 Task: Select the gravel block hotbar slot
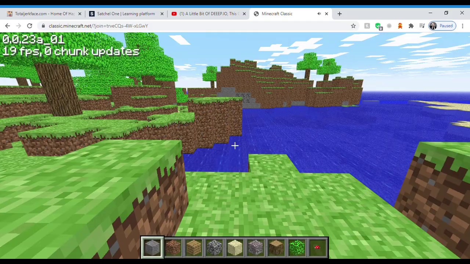pyautogui.click(x=256, y=248)
